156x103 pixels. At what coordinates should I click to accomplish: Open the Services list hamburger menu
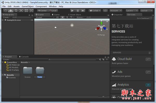(149, 53)
